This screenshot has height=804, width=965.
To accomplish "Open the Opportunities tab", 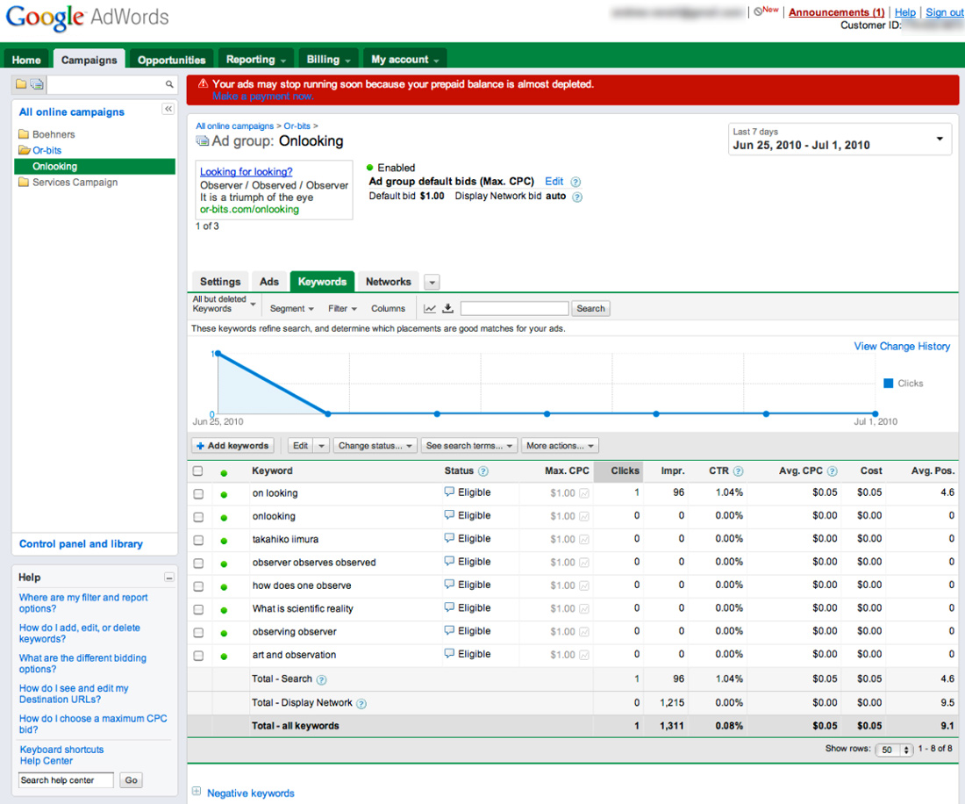I will pos(172,60).
